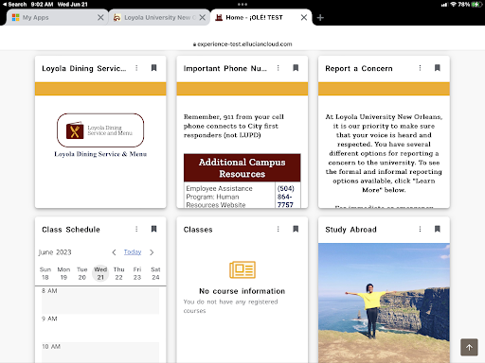Click the 8 AM time slot
485x363 pixels.
tap(100, 301)
